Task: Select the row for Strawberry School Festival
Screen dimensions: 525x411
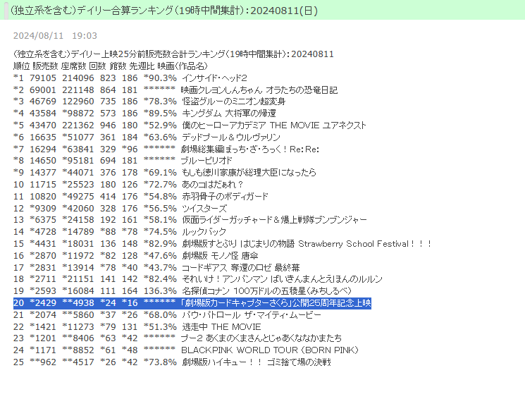Action: coord(223,244)
